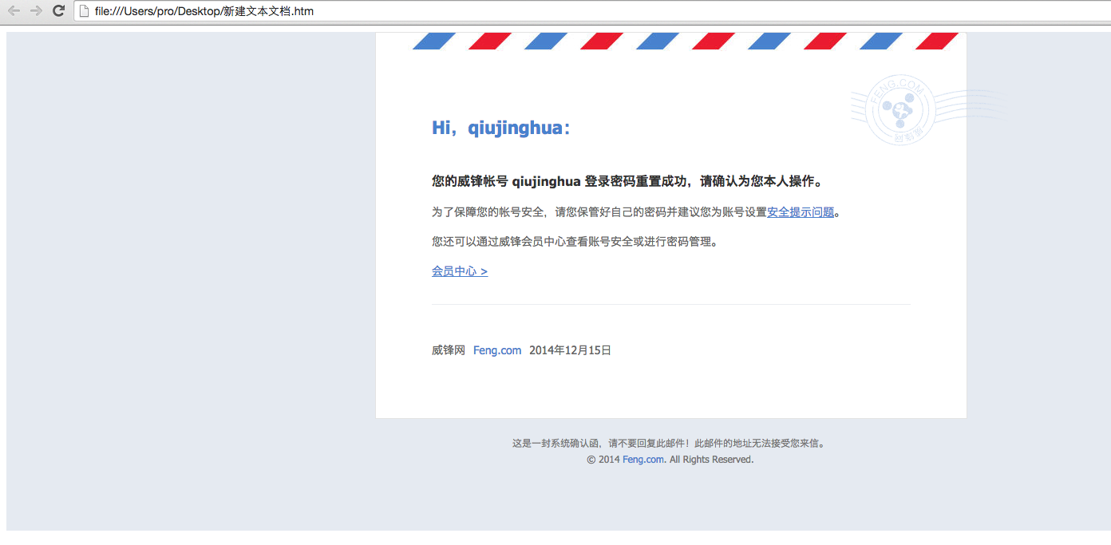Screen dimensions: 1111x545
Task: Focus the address bar URL field
Action: tap(591, 11)
